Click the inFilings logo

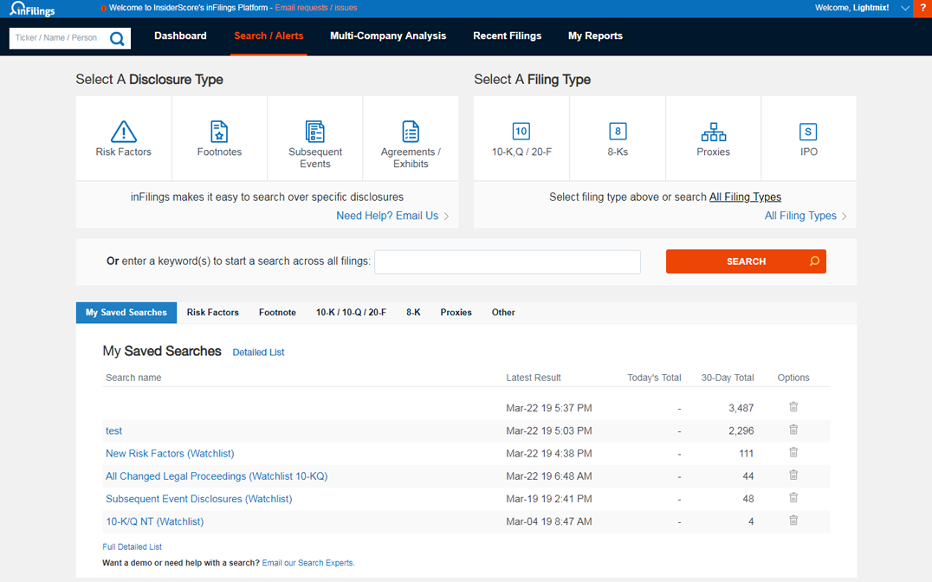point(32,9)
